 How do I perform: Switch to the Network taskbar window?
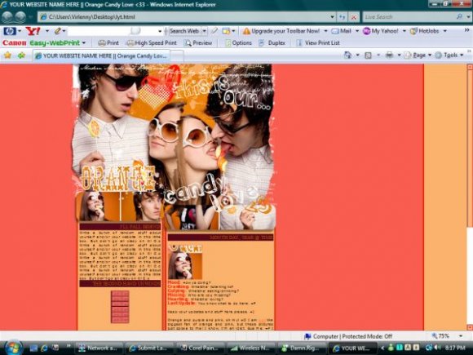coord(99,348)
